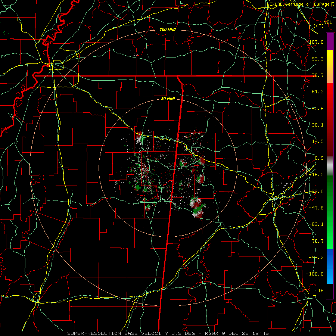Click the [KT] units label
336x336 pixels.
(319, 26)
